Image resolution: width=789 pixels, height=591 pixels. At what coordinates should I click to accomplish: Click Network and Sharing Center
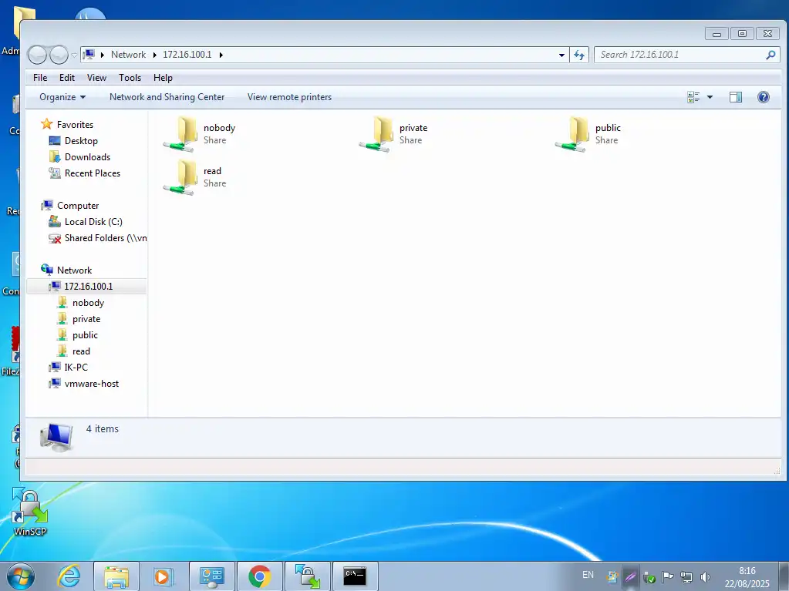167,97
